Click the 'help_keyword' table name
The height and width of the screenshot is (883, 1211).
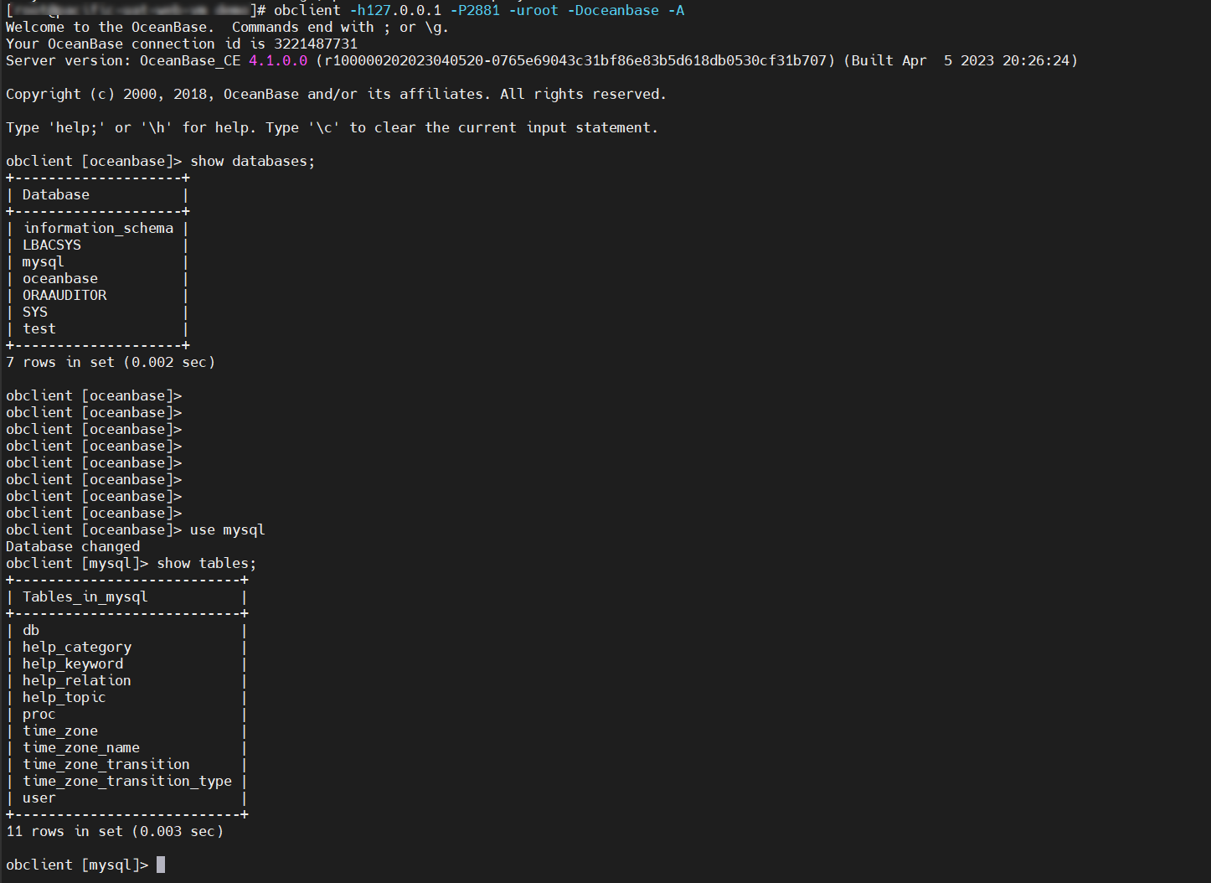coord(73,664)
